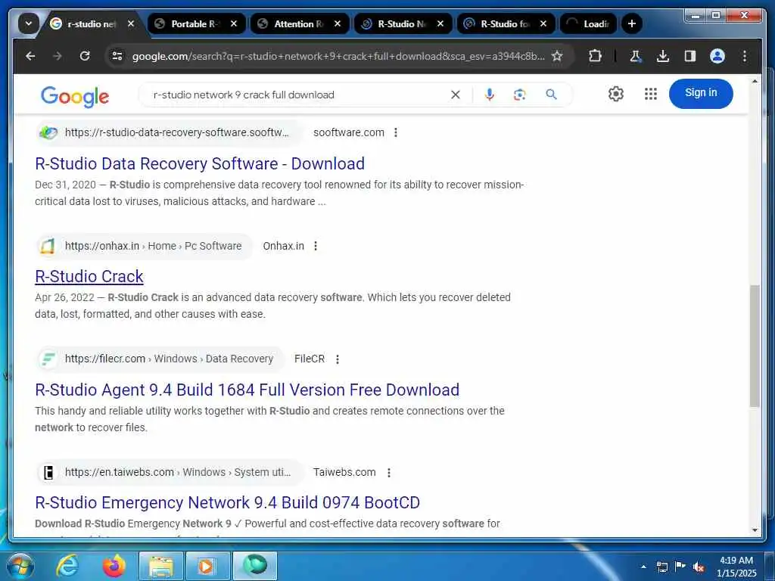Start voice search with microphone icon
This screenshot has height=581, width=775.
(x=490, y=95)
